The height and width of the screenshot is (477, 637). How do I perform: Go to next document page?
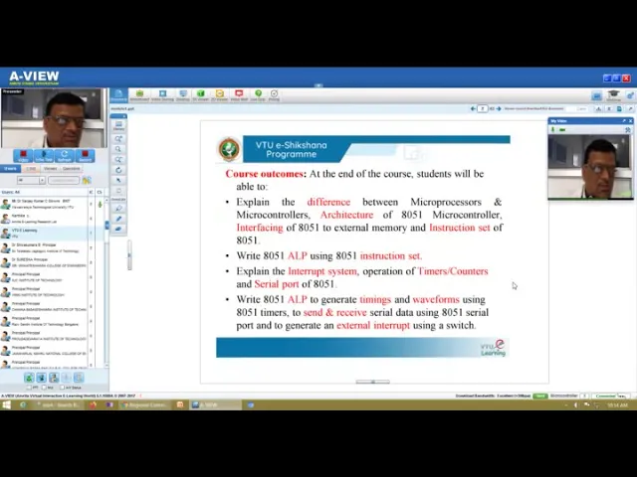point(499,108)
